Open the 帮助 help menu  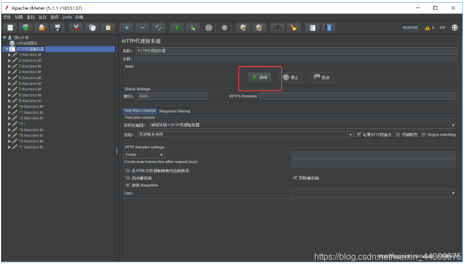79,17
